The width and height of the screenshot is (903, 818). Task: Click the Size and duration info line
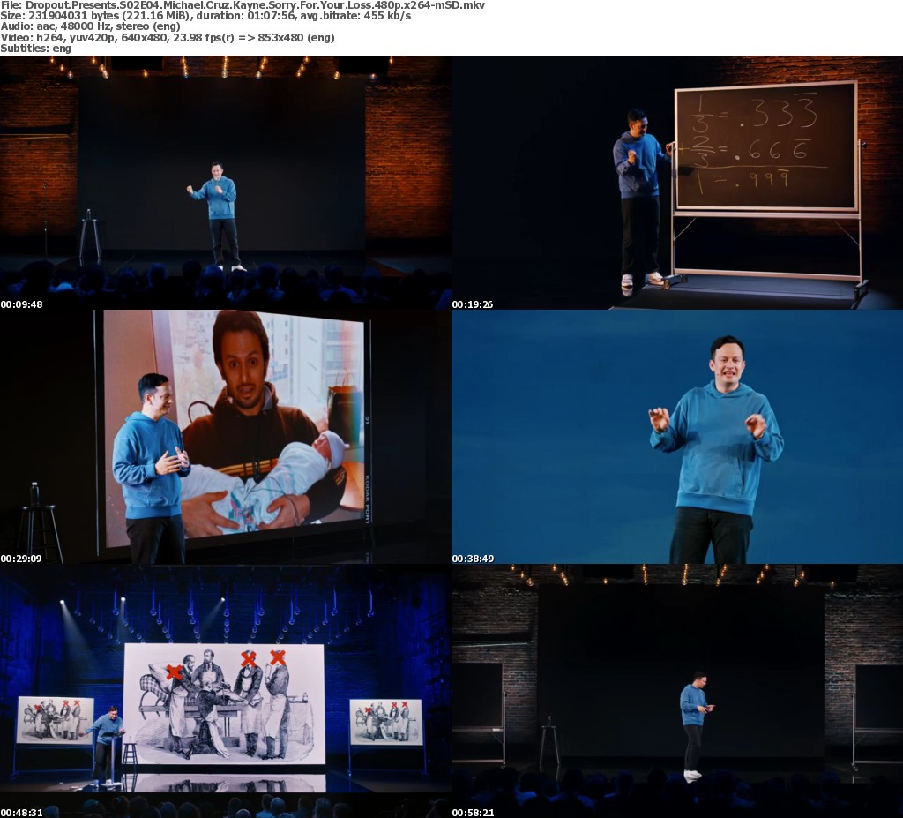pyautogui.click(x=205, y=16)
